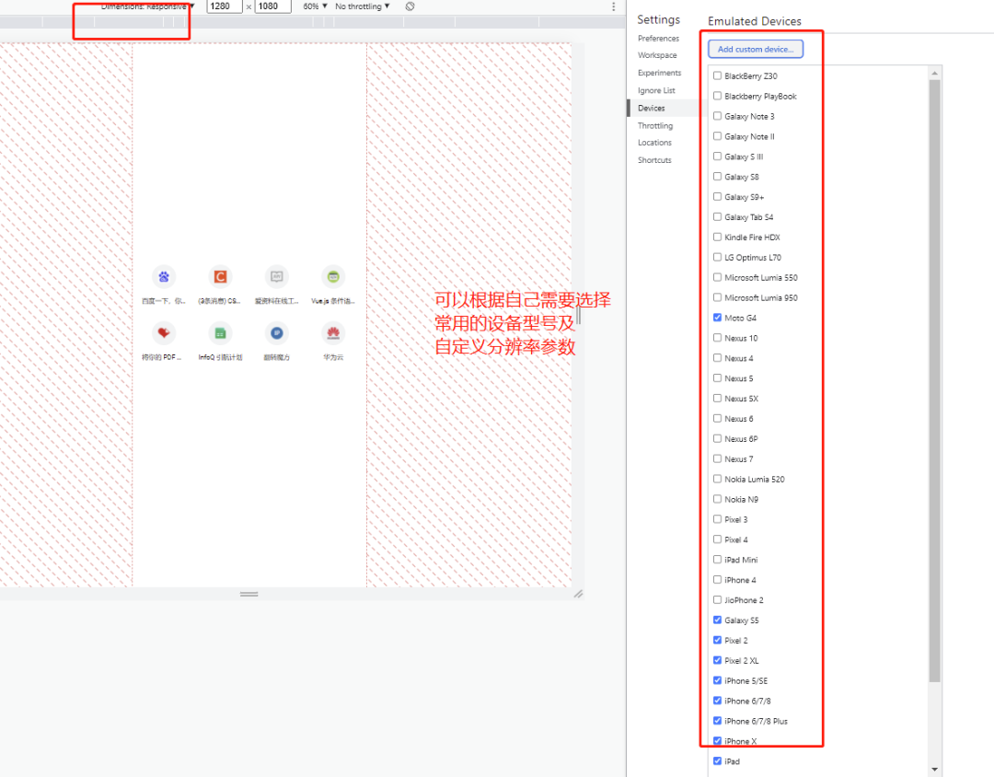Click the height input showing 1080

coord(273,6)
